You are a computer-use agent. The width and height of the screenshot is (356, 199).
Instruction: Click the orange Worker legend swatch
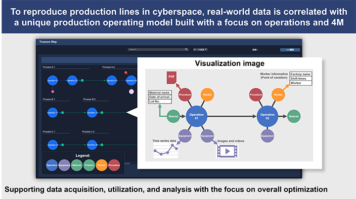(101, 165)
